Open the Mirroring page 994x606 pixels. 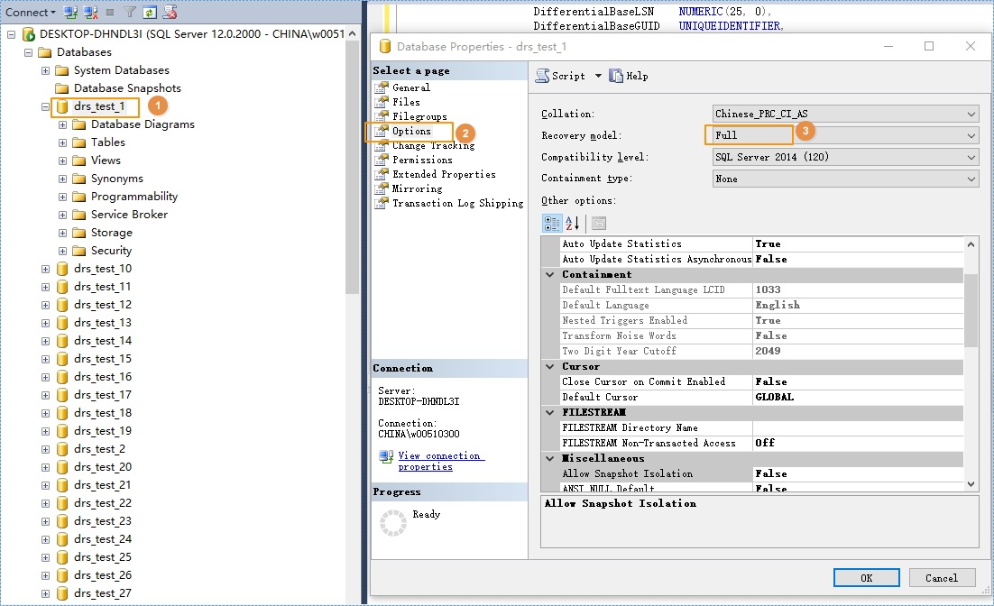(x=417, y=188)
